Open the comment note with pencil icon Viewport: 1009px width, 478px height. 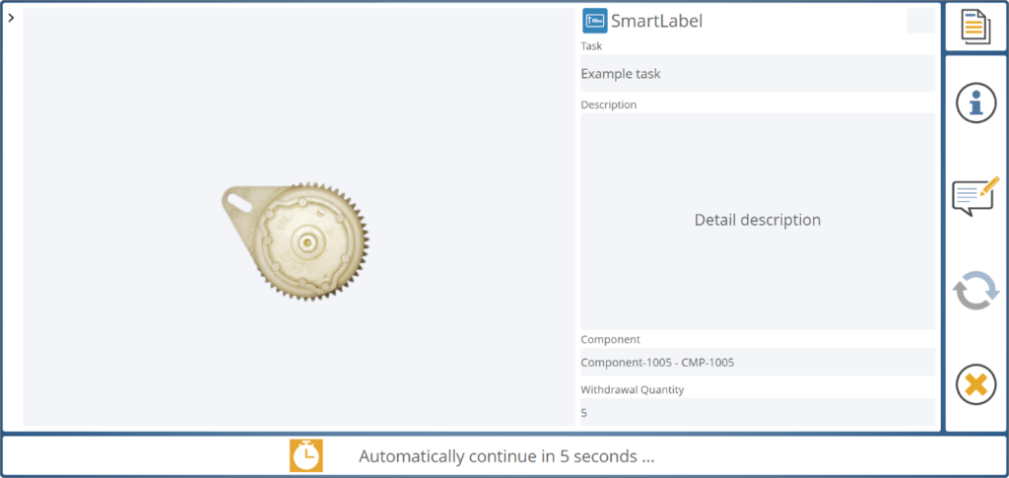(x=975, y=197)
